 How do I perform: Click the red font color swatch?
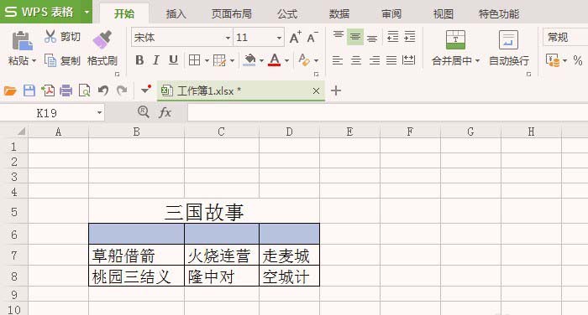click(275, 59)
